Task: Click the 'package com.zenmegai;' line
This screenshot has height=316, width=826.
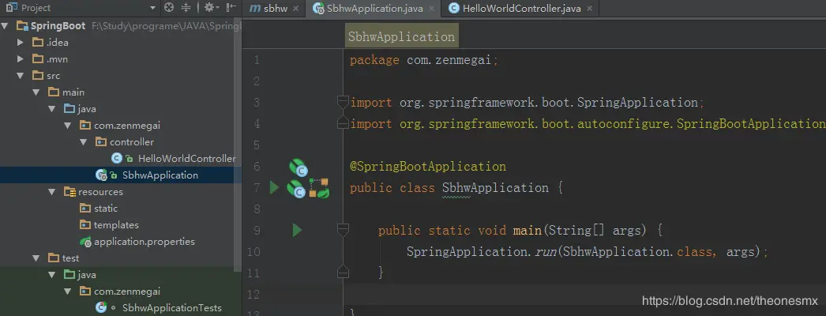Action: (424, 60)
